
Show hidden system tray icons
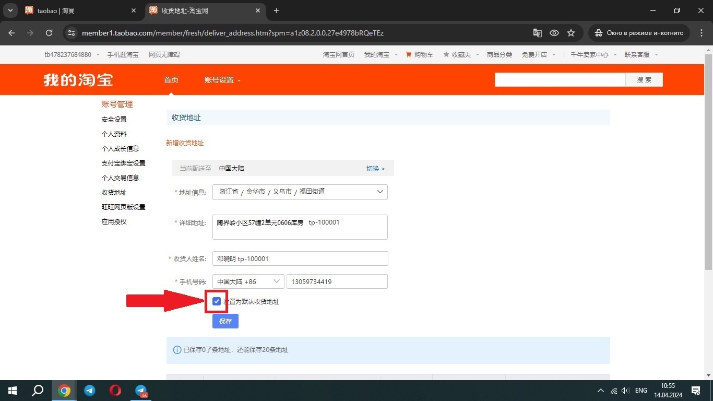click(x=601, y=391)
